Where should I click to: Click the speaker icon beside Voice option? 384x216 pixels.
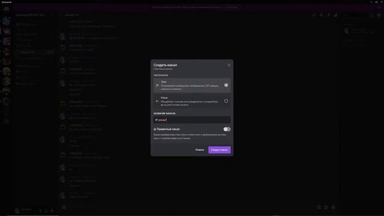(x=157, y=101)
